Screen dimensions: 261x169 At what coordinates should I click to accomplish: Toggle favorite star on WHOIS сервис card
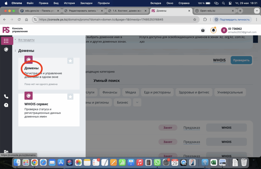coord(71,97)
